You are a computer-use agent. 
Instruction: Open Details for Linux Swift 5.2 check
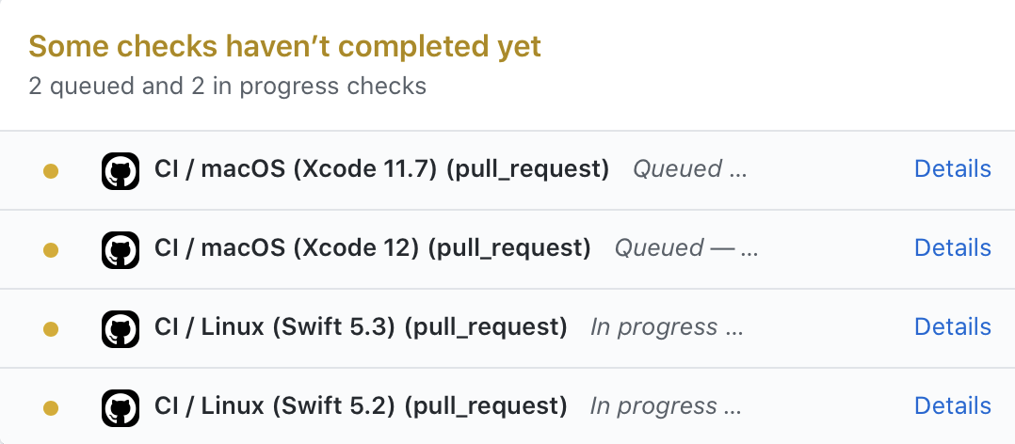tap(952, 405)
